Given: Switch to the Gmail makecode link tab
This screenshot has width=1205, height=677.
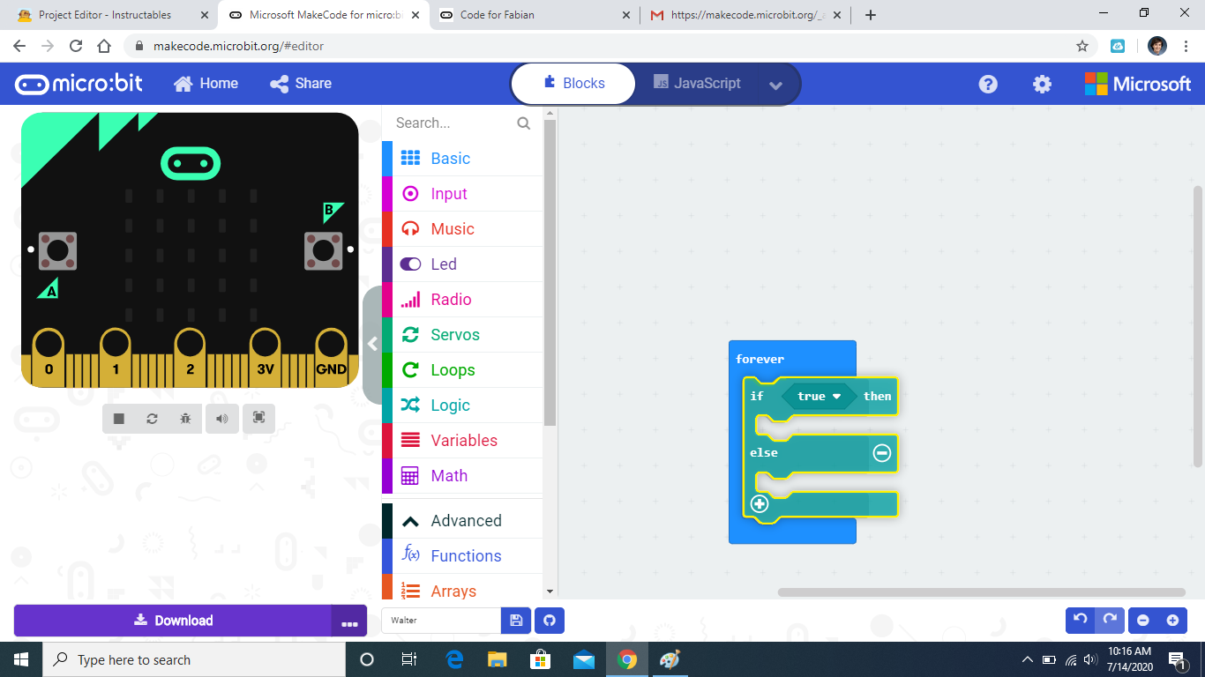Looking at the screenshot, I should 745,15.
